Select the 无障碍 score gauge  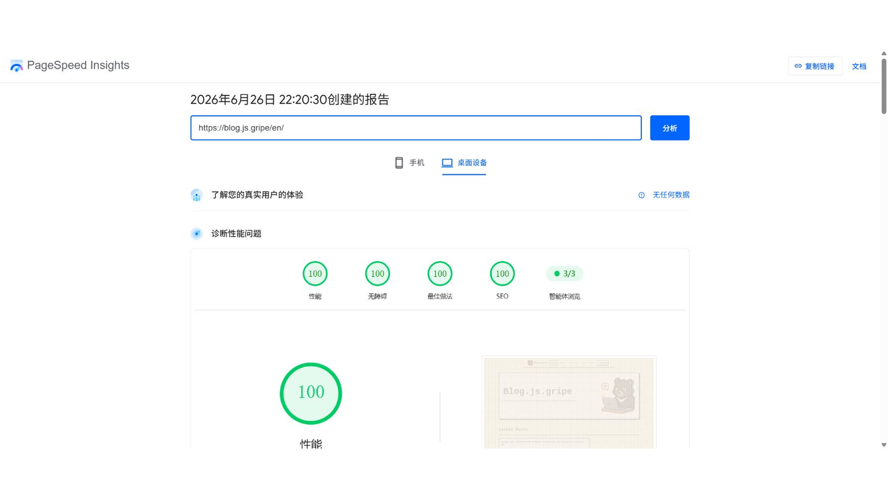(377, 274)
